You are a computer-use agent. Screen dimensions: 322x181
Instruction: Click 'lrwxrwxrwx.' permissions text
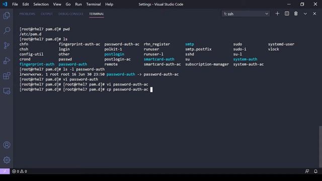click(x=31, y=74)
